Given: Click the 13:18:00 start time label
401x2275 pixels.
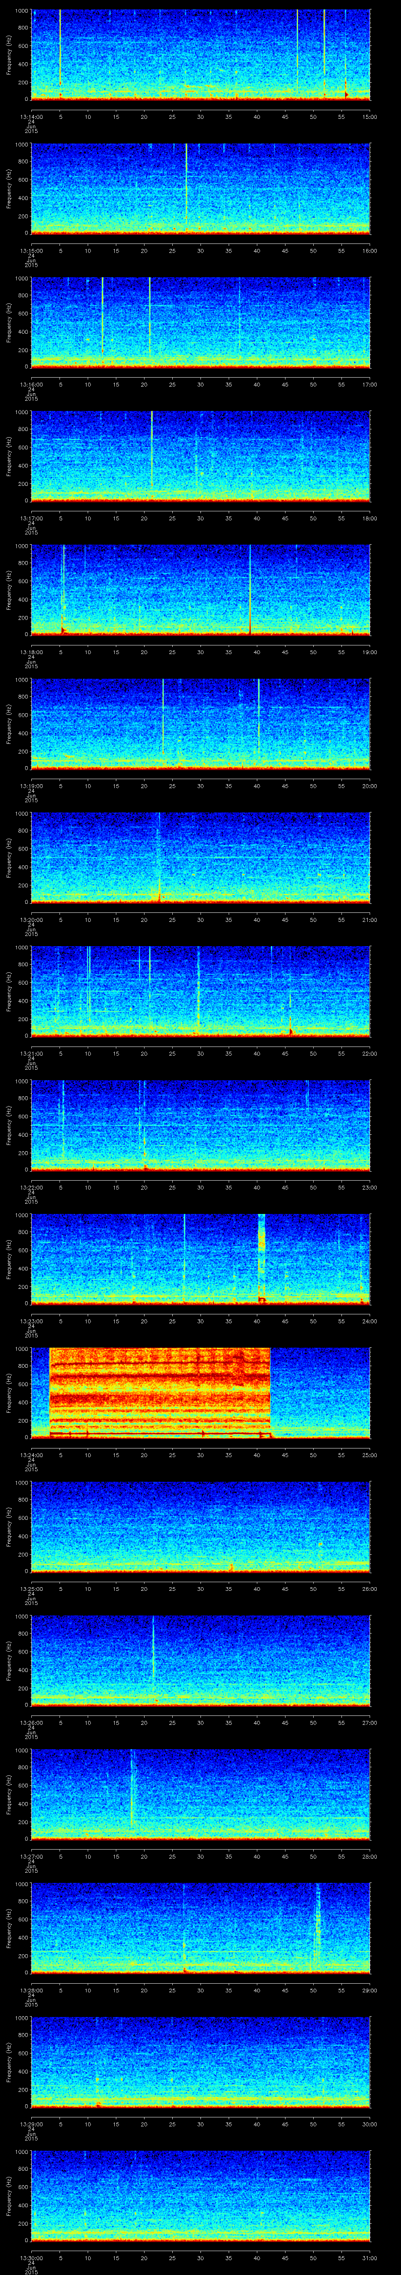Looking at the screenshot, I should 31,652.
